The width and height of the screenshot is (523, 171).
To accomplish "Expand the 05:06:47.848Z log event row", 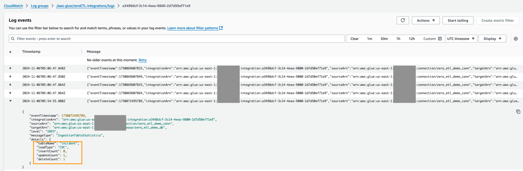I will 10,68.
